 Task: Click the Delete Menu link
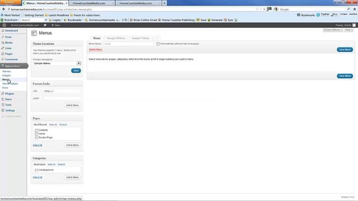(96, 50)
